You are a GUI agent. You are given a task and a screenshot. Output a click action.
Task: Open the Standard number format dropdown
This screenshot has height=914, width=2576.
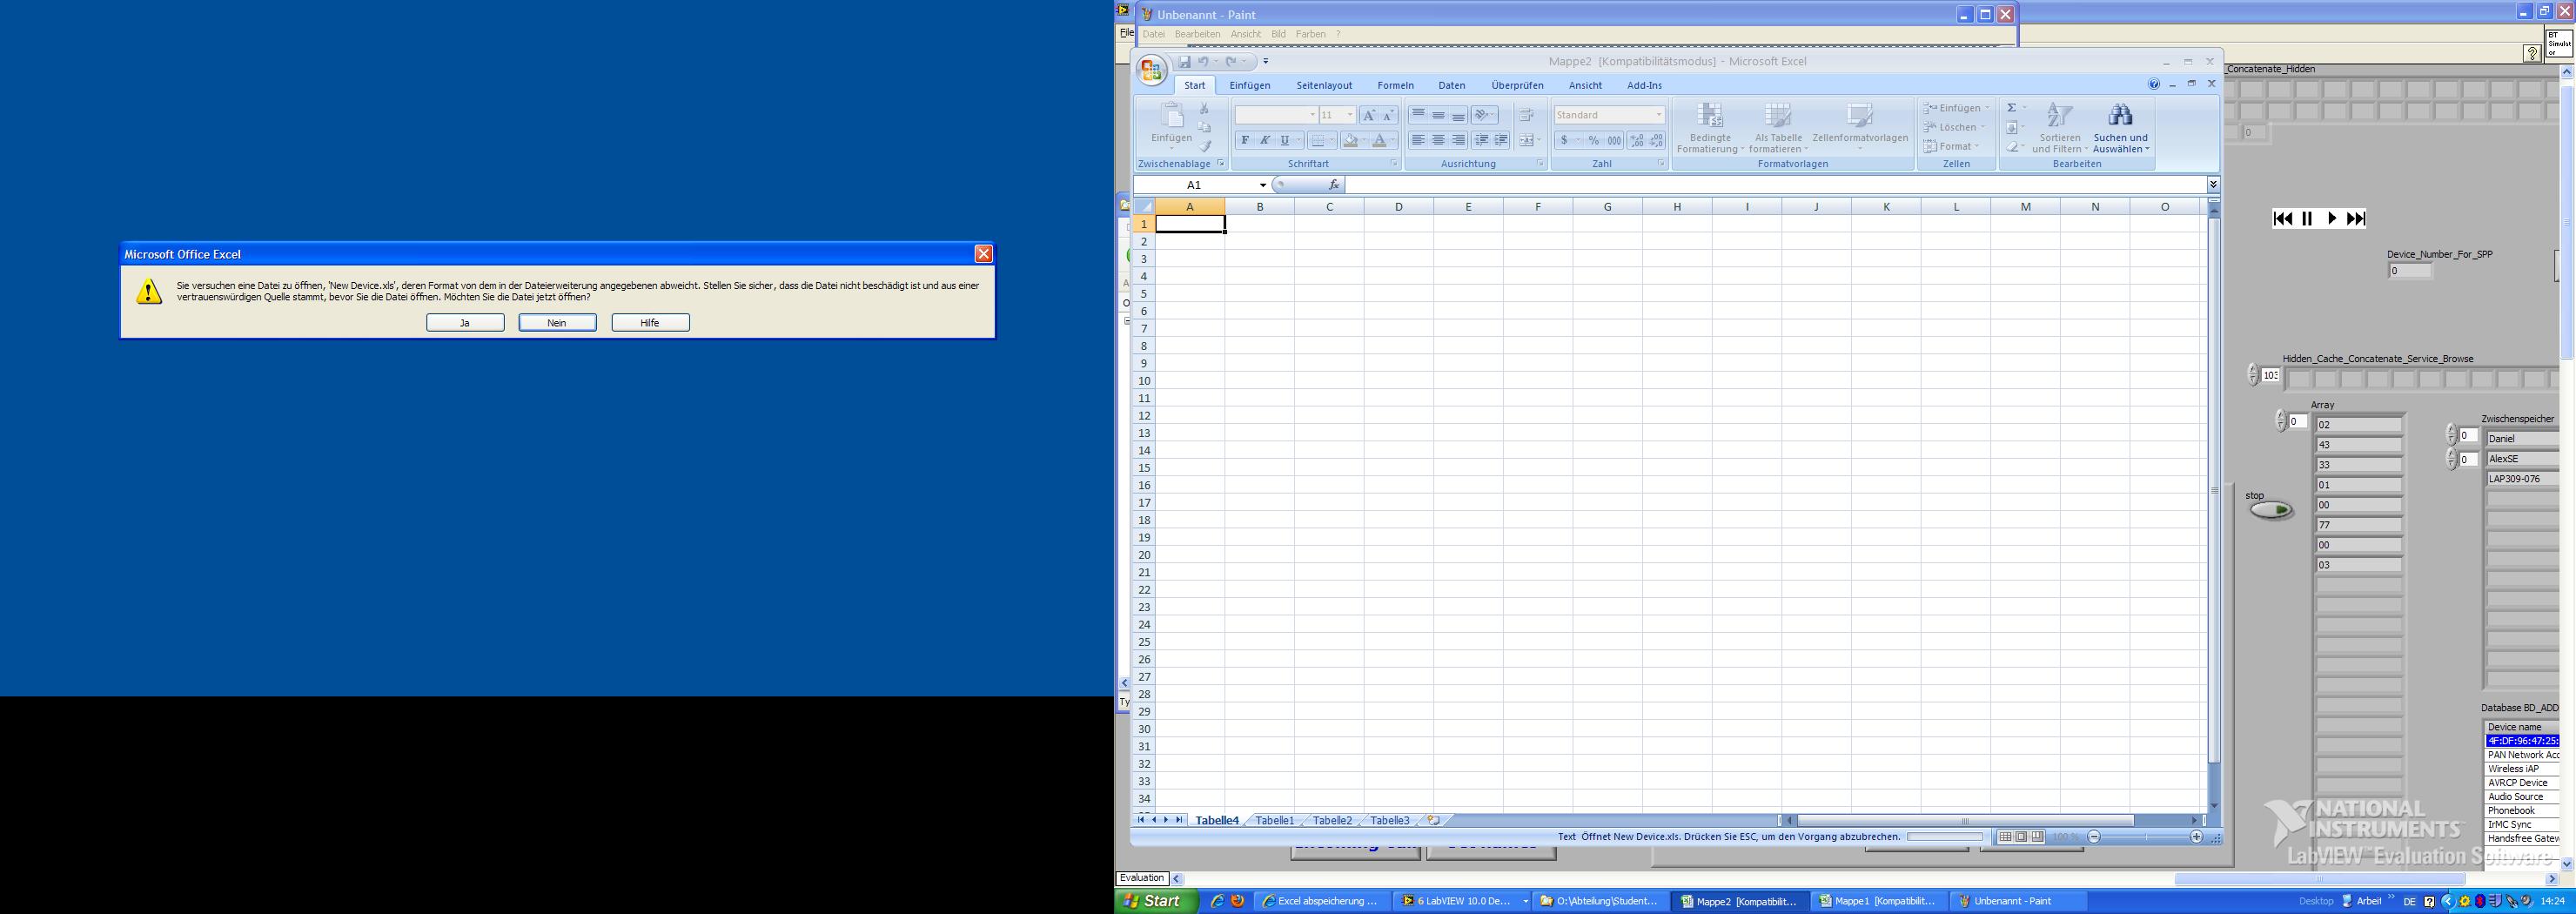[1658, 115]
